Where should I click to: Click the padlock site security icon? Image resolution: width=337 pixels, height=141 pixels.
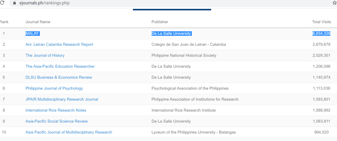pyautogui.click(x=14, y=3)
